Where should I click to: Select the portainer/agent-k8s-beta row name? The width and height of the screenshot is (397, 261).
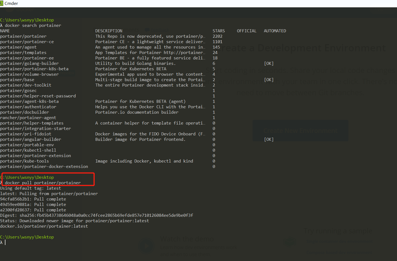click(x=29, y=101)
